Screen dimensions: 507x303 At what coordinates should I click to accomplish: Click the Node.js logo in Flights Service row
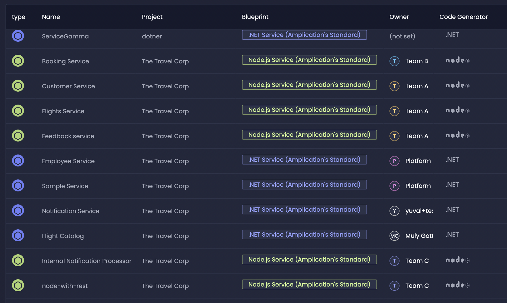click(x=457, y=110)
